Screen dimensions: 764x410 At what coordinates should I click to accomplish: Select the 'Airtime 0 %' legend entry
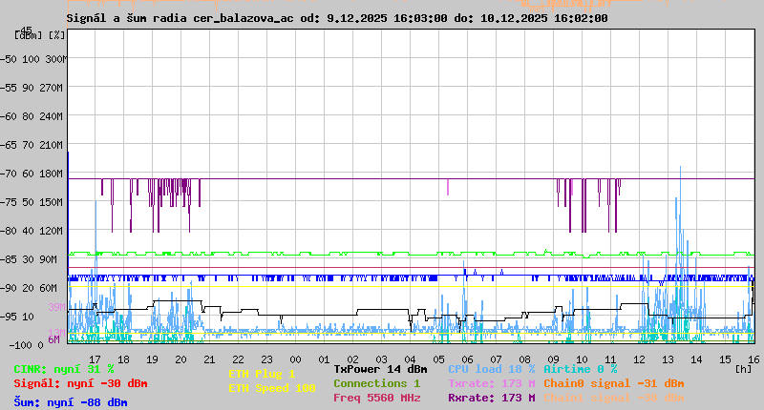[x=581, y=369]
